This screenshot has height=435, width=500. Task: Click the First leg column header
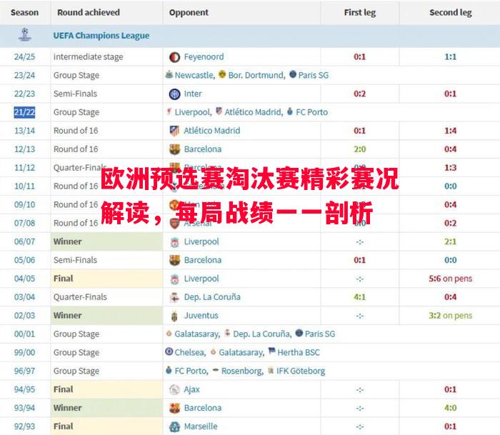click(x=360, y=13)
